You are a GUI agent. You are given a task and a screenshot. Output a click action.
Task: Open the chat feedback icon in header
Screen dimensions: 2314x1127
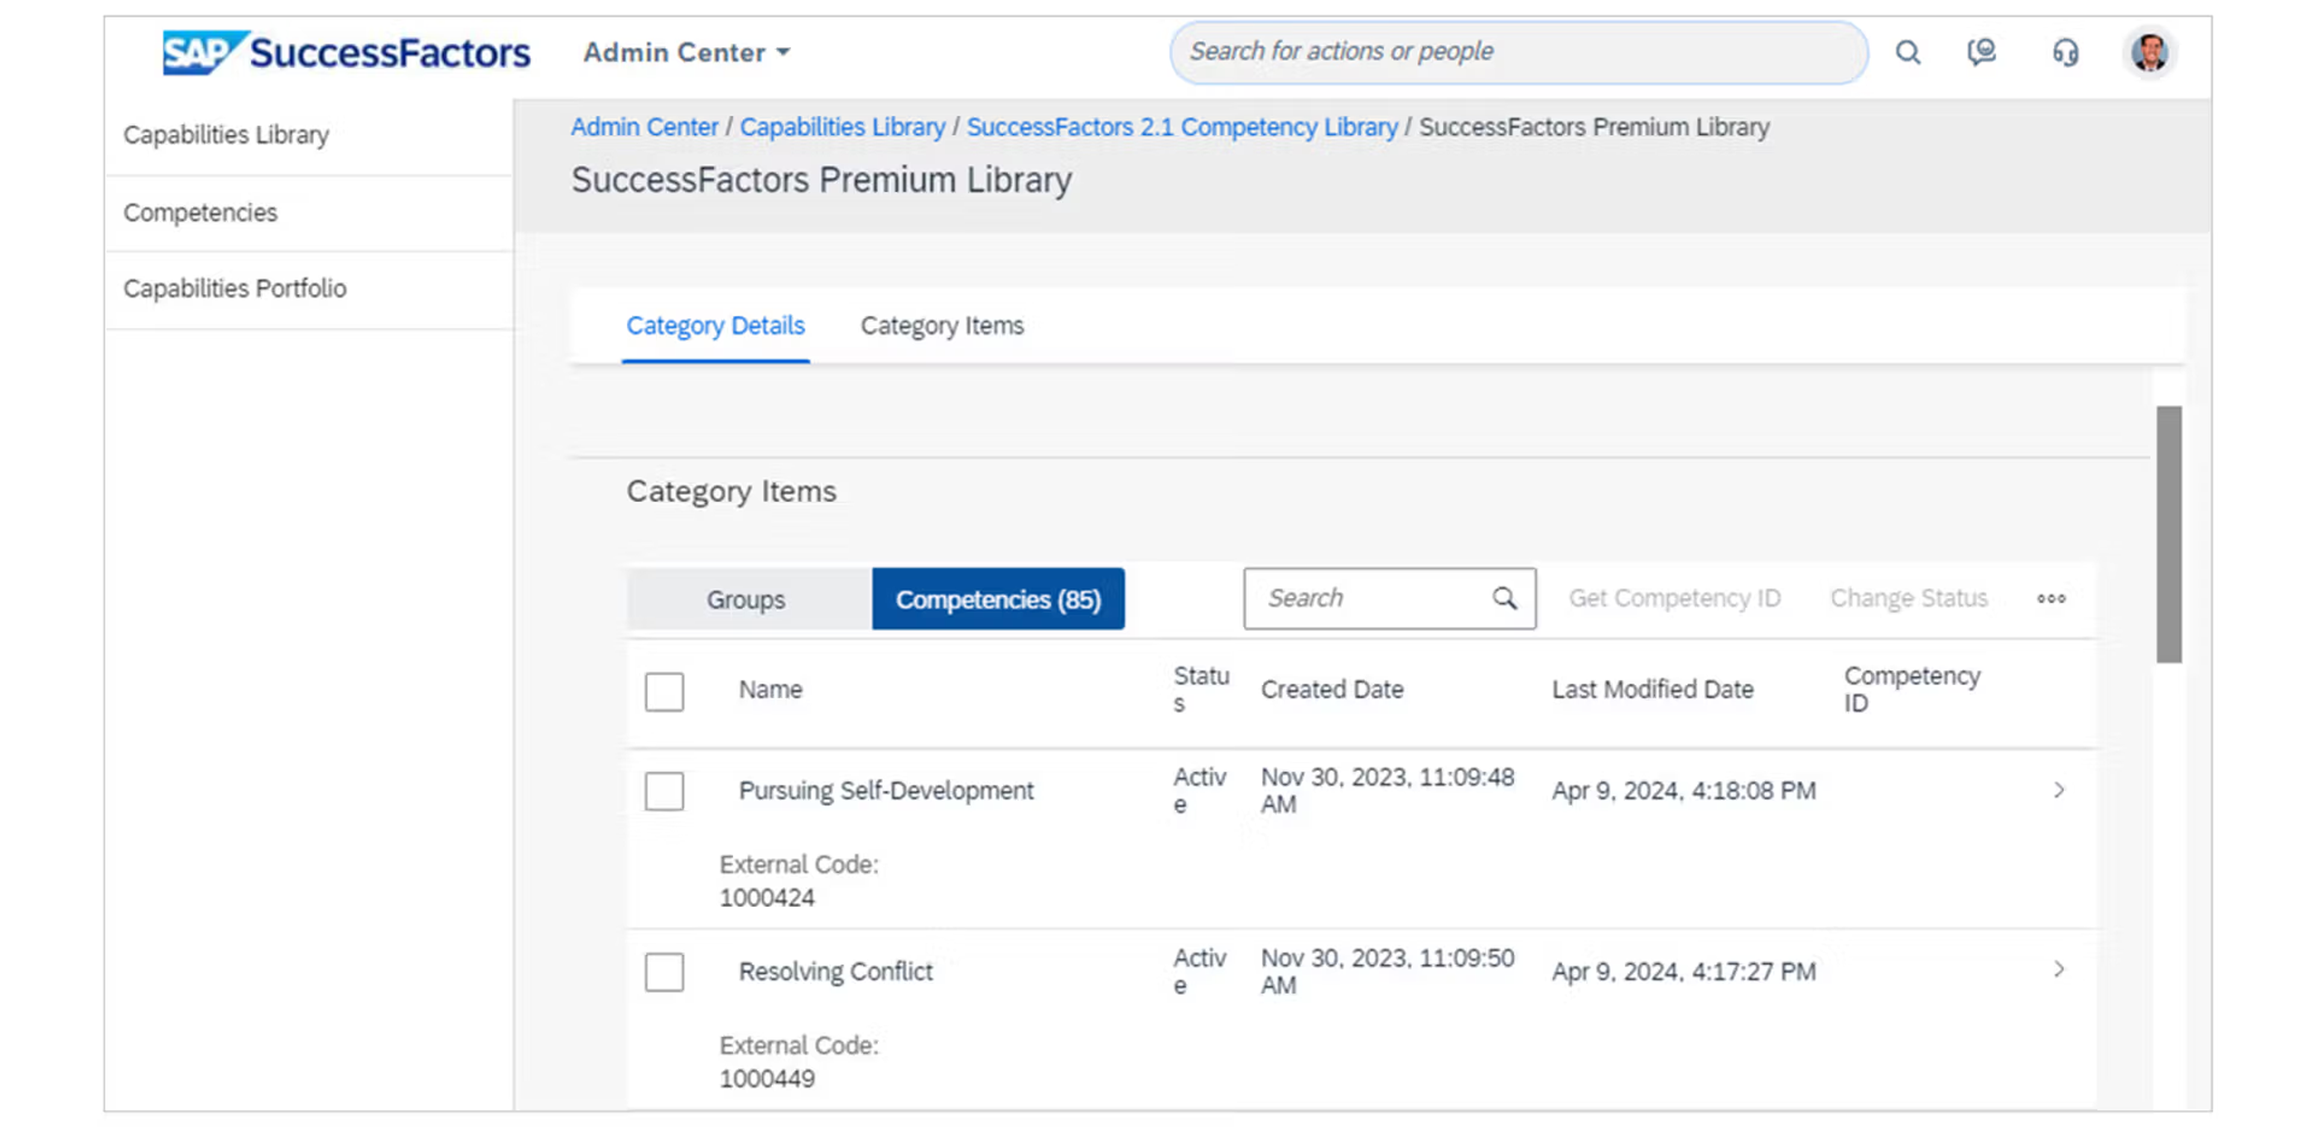(1981, 52)
